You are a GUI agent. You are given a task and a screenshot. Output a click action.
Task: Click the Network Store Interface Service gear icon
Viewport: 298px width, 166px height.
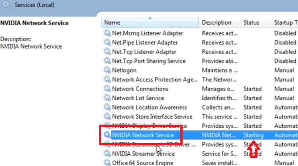click(107, 117)
